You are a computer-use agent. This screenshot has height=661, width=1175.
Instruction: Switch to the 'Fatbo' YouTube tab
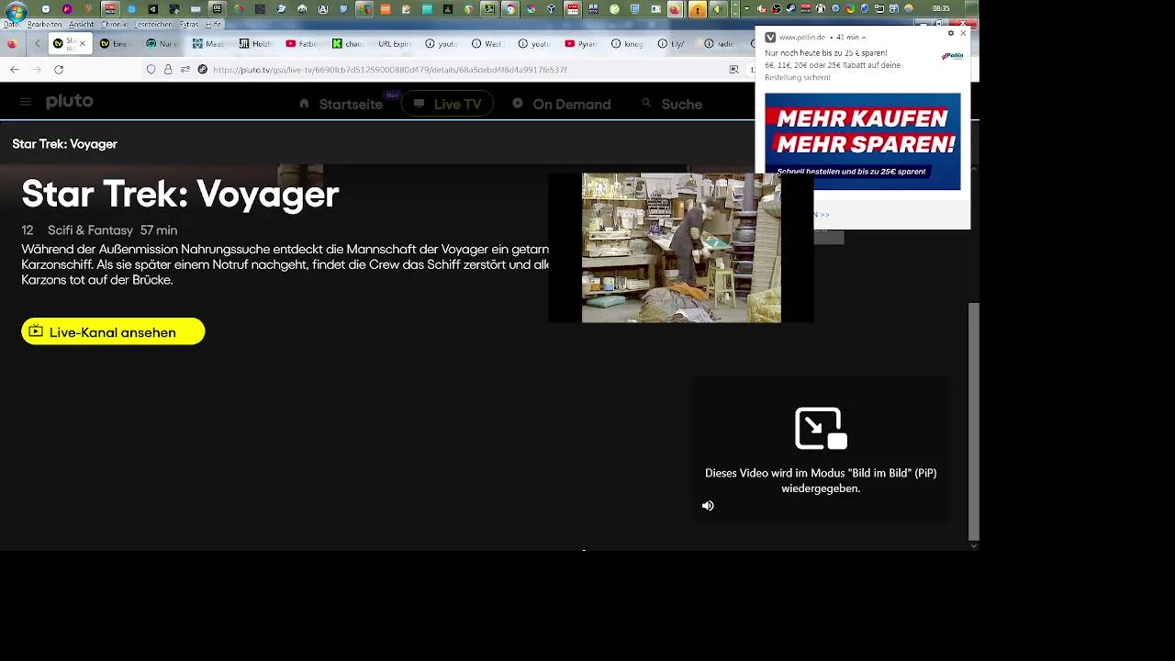(302, 43)
